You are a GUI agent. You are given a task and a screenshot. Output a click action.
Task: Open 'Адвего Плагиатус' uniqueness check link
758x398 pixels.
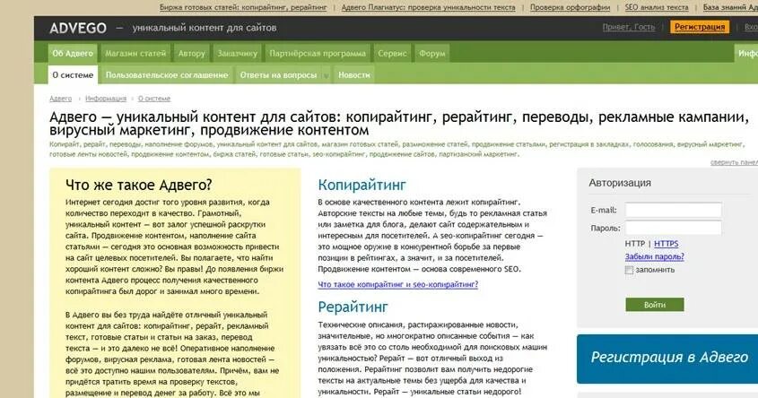coord(428,7)
